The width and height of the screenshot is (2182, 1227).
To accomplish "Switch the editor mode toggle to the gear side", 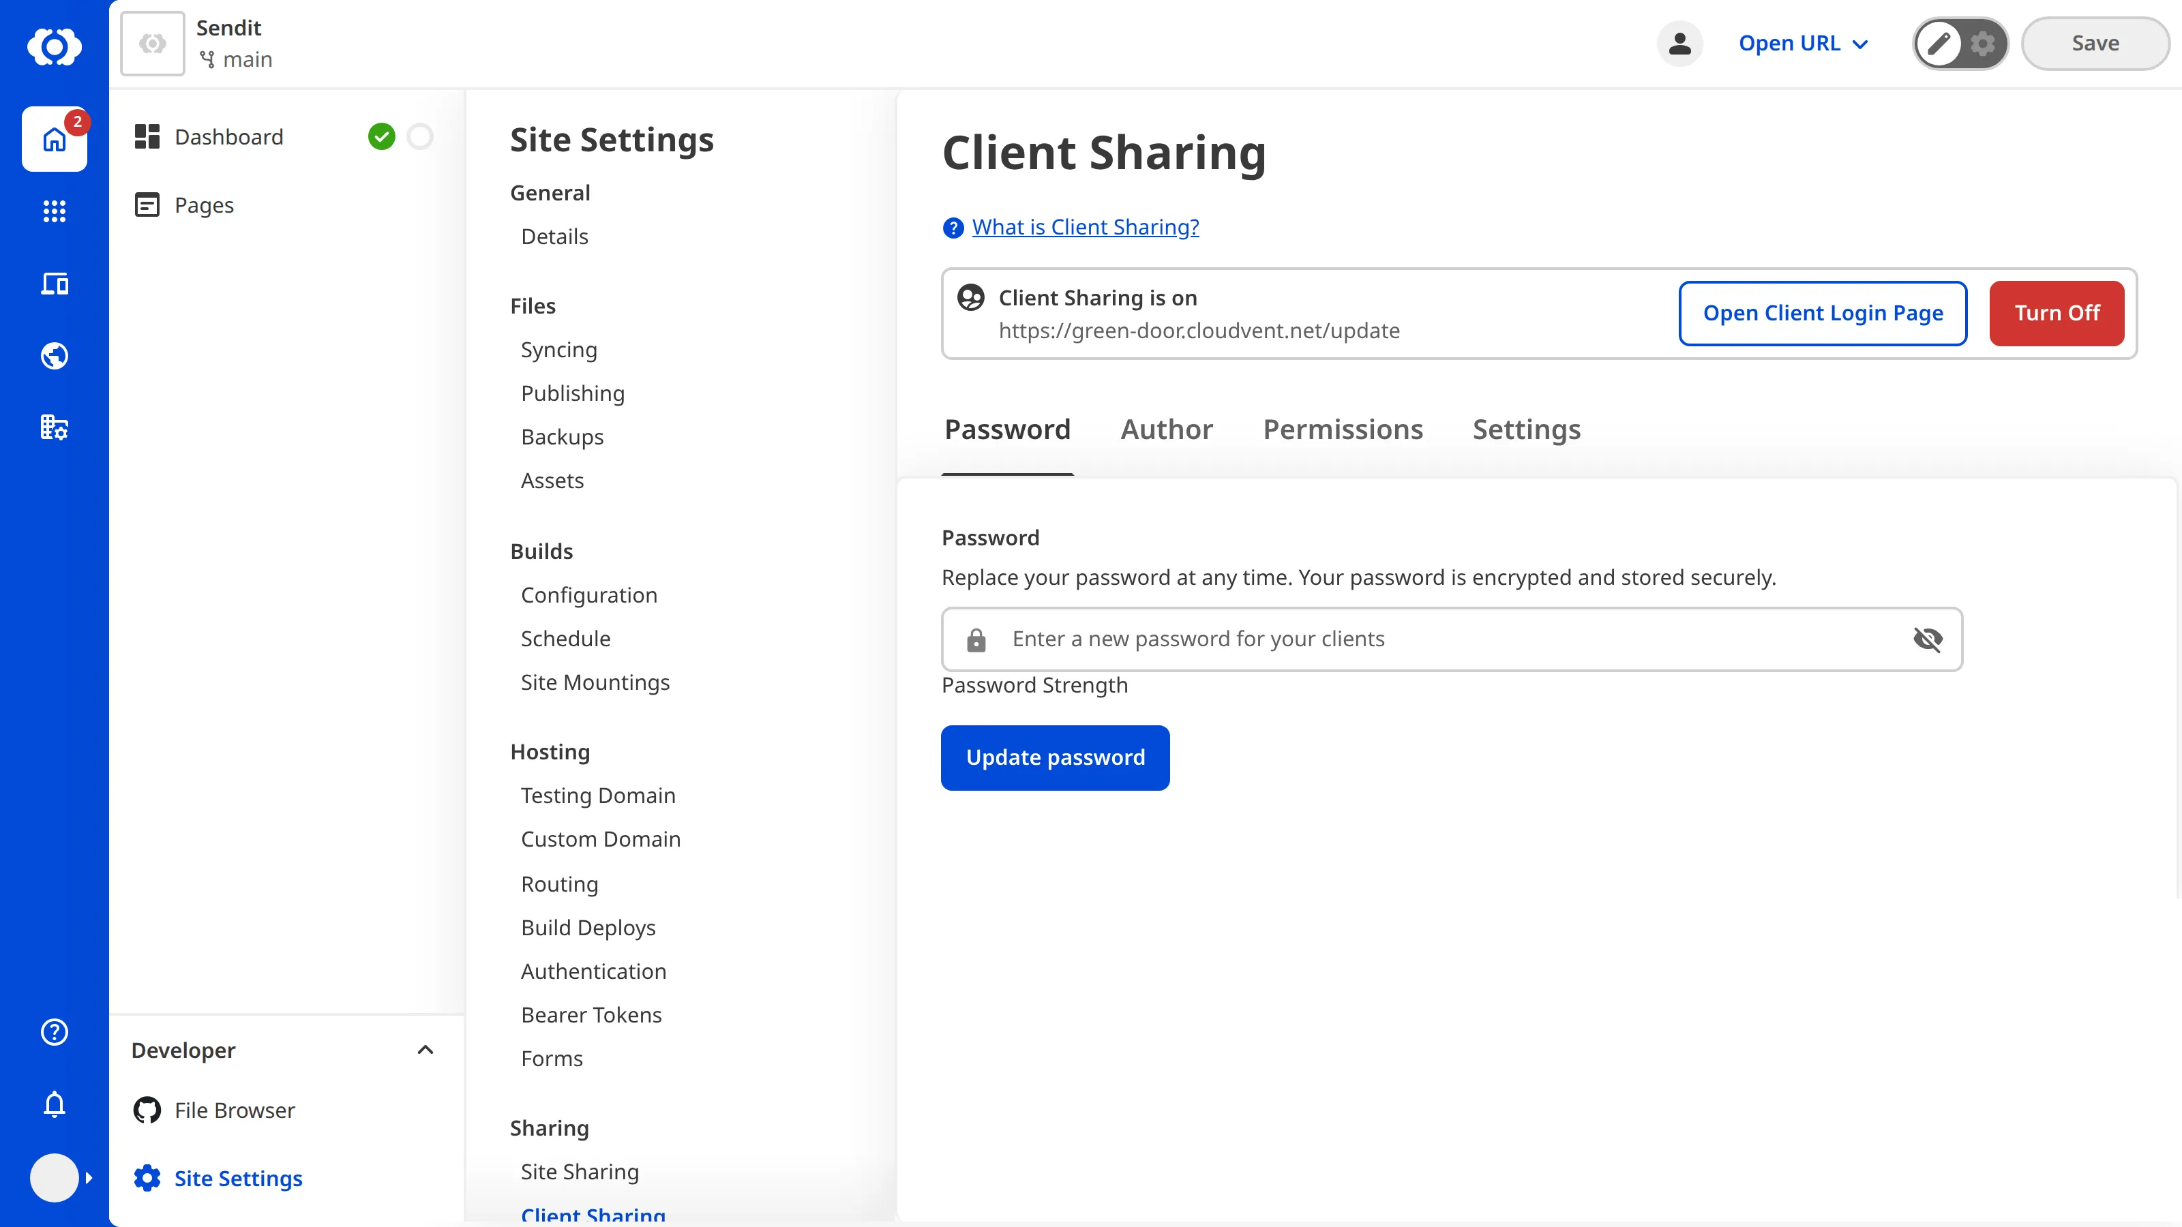I will click(1983, 43).
